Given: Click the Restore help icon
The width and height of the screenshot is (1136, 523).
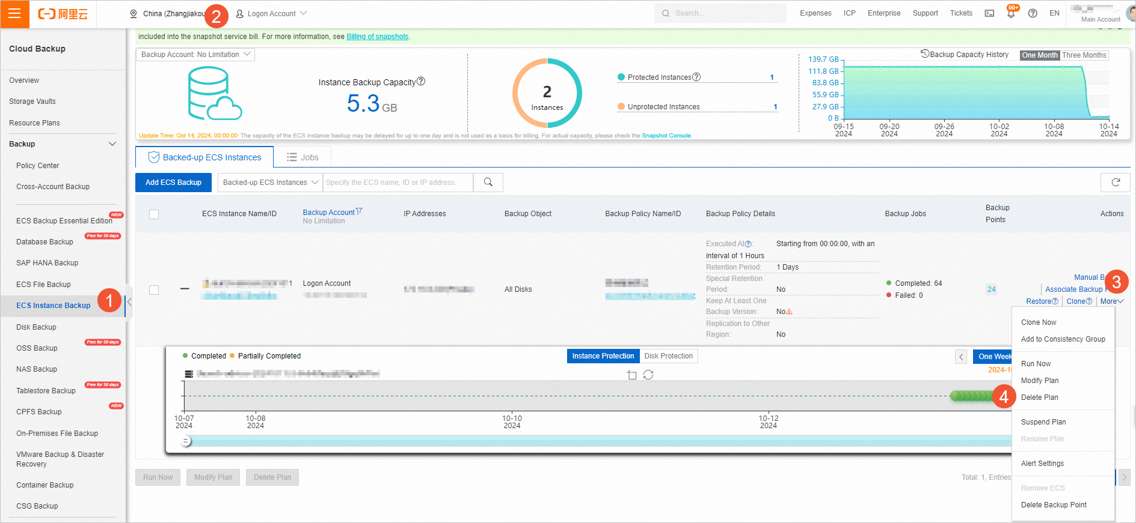Looking at the screenshot, I should coord(1055,301).
